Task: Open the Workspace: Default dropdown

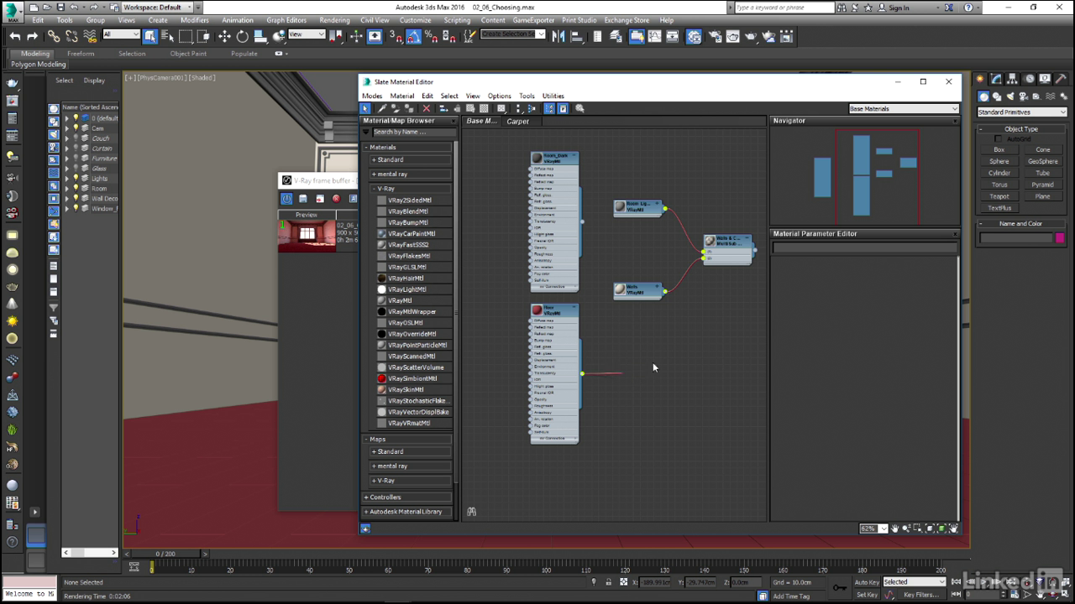Action: (158, 7)
